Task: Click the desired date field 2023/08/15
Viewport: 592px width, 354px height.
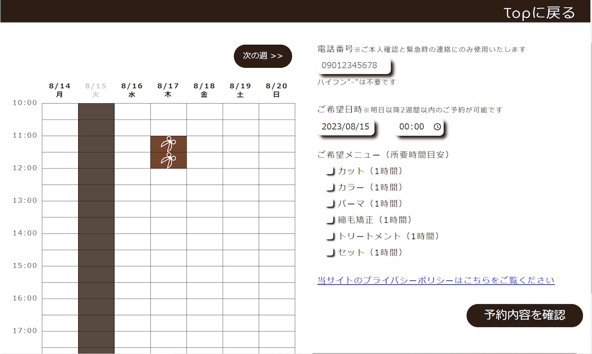Action: pos(345,127)
